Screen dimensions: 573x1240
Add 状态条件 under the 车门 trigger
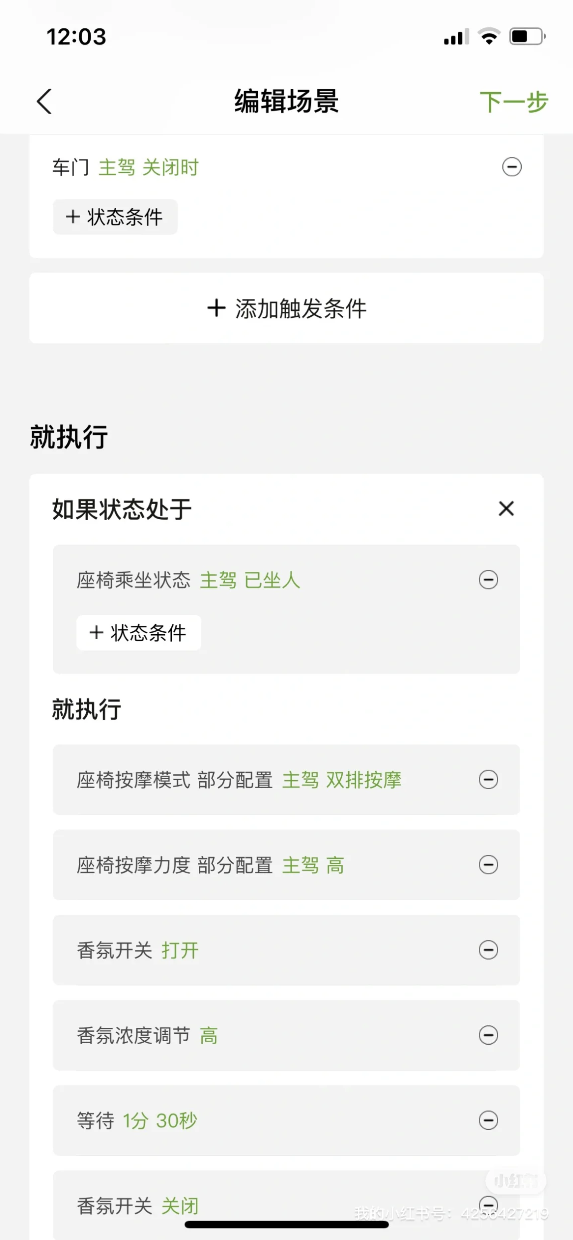click(x=115, y=217)
